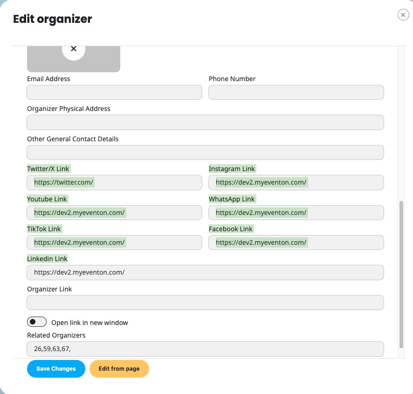Click Save Changes button
Image resolution: width=413 pixels, height=394 pixels.
(56, 368)
